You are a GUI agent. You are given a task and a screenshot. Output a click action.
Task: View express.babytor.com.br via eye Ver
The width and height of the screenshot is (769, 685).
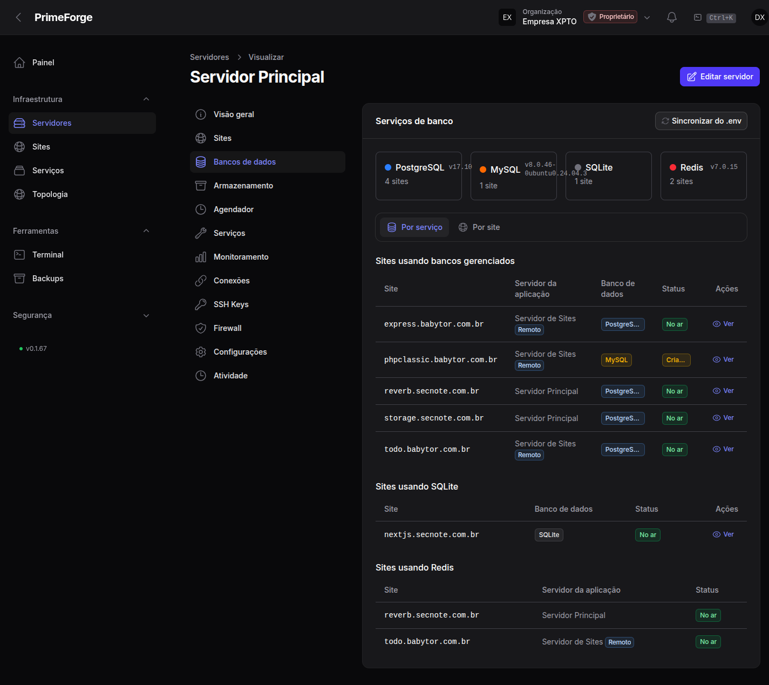click(723, 324)
